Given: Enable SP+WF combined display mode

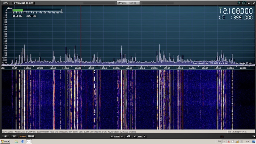Looking at the screenshot, I should pyautogui.click(x=22, y=136).
